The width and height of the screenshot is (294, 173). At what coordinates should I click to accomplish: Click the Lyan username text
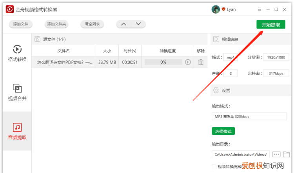point(231,9)
